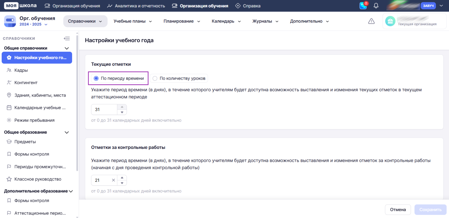Expand the Справочники dropdown menu
This screenshot has height=218, width=449.
(85, 21)
